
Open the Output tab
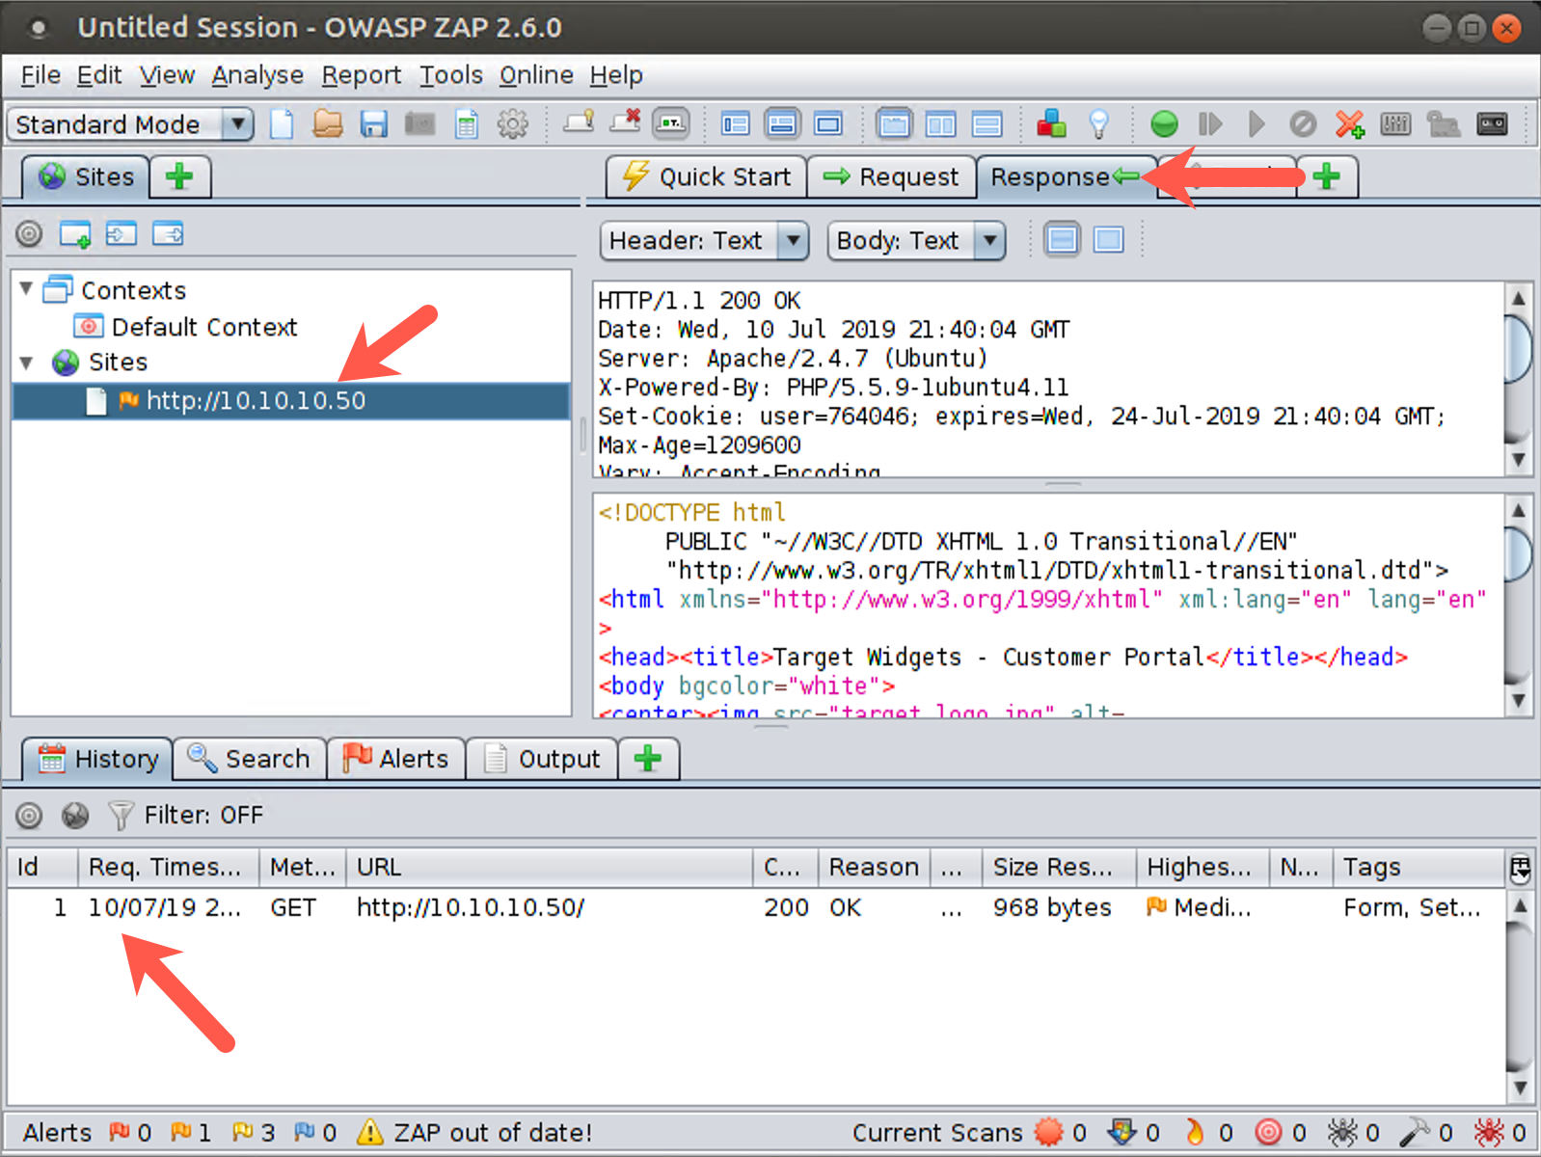click(541, 760)
